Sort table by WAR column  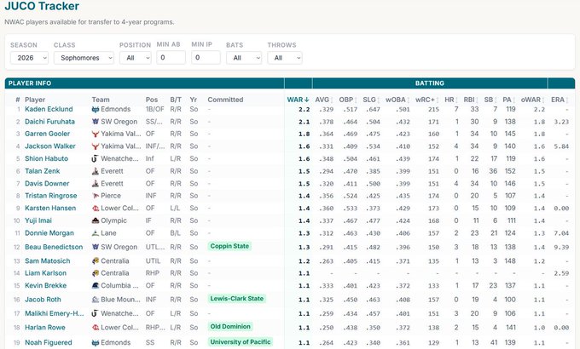(x=298, y=100)
